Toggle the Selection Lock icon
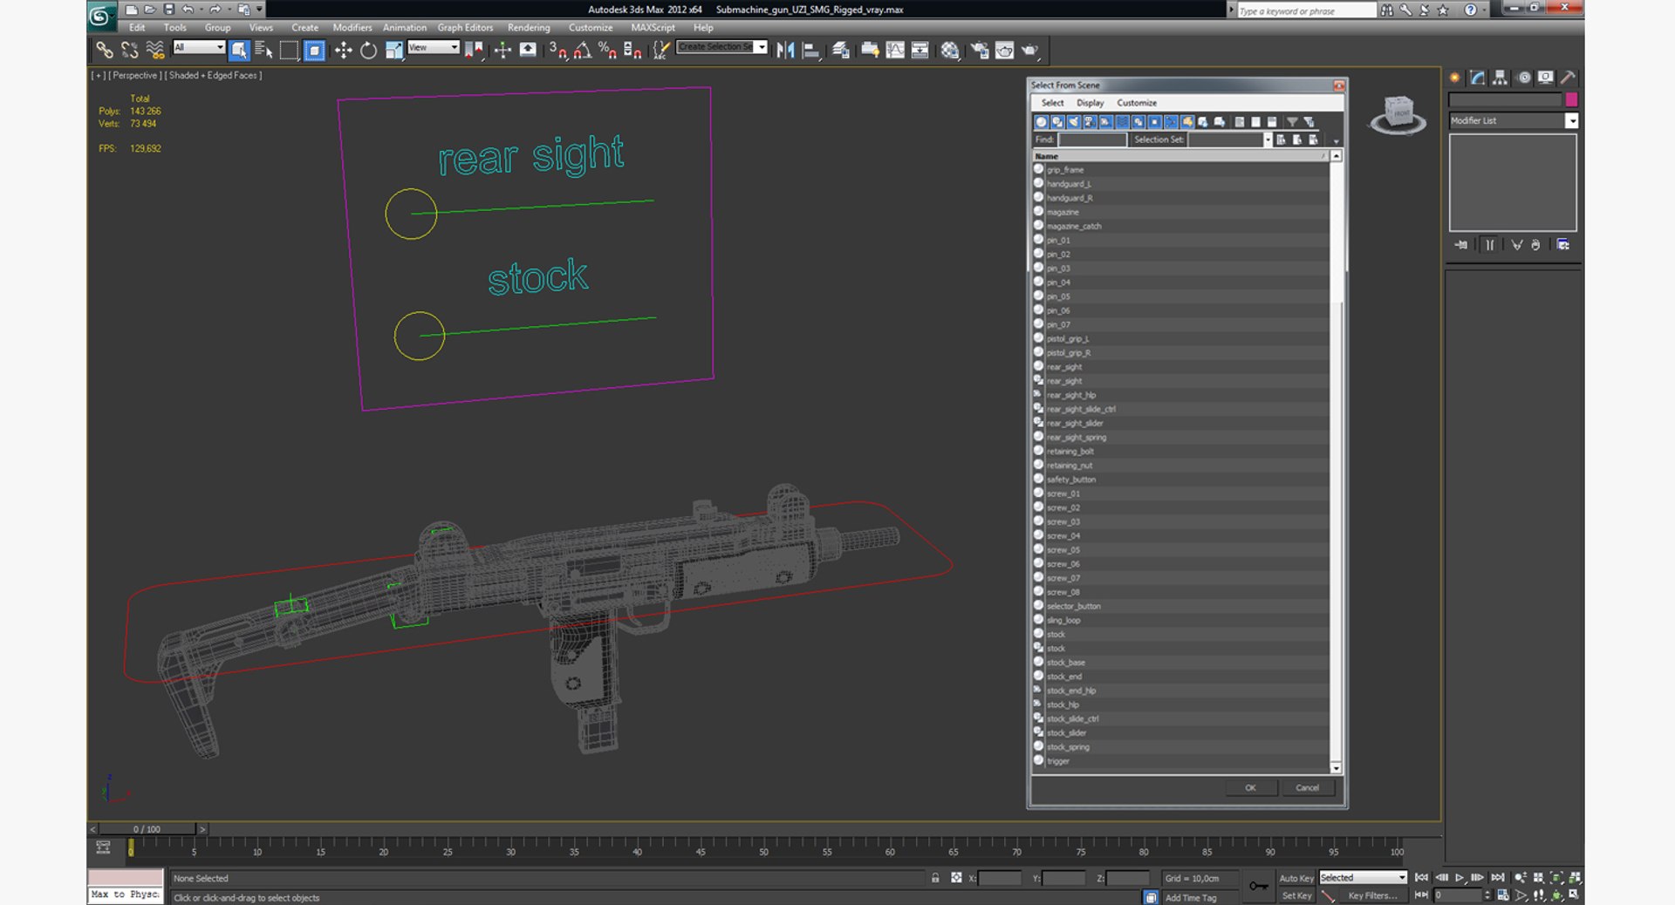This screenshot has width=1675, height=905. (x=935, y=878)
